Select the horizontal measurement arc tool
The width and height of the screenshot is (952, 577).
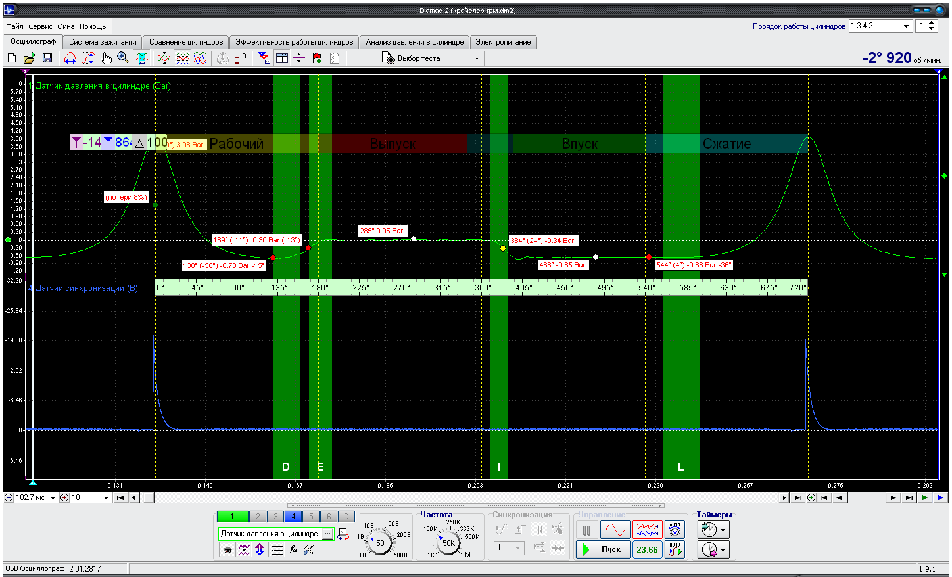(70, 58)
